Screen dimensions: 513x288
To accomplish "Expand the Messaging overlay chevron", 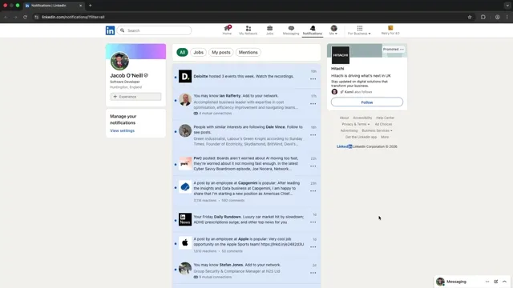I will [504, 282].
